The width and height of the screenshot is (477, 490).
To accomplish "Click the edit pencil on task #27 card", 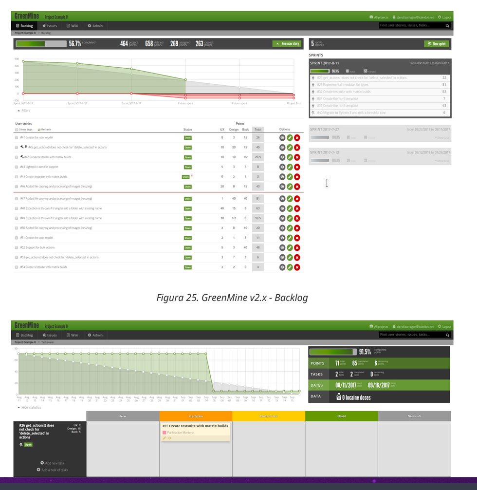I will (165, 438).
